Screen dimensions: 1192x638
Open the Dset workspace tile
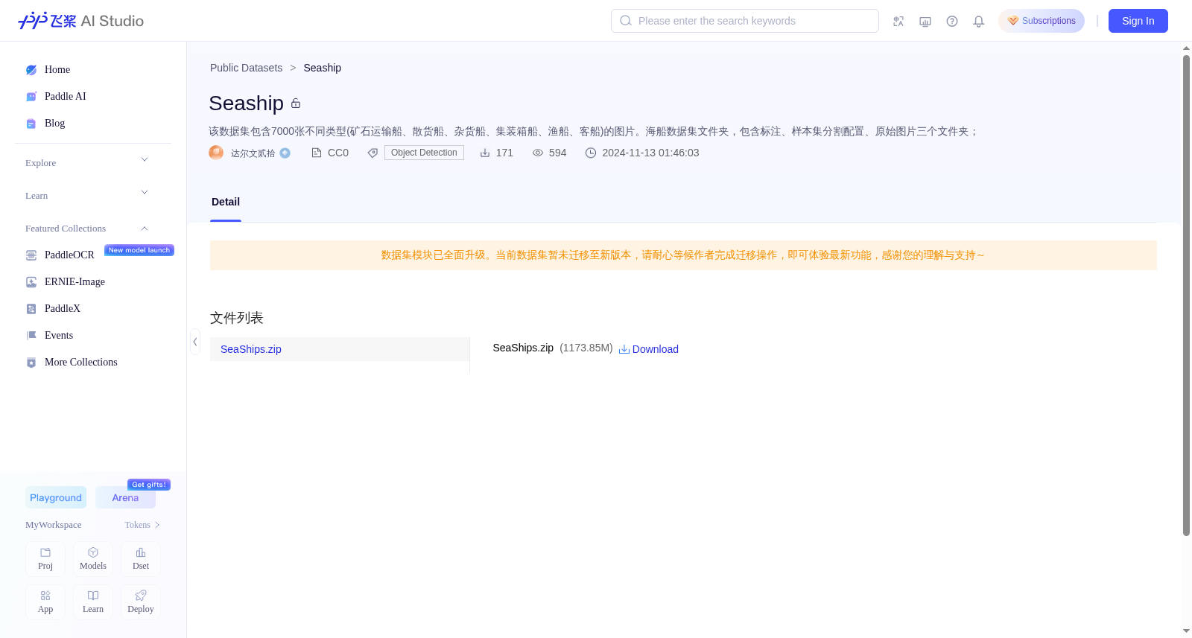click(x=141, y=559)
